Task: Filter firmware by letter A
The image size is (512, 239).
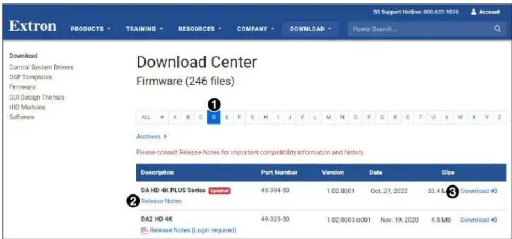Action: point(175,118)
